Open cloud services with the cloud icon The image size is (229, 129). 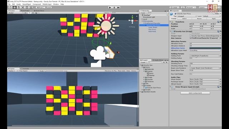click(182, 8)
